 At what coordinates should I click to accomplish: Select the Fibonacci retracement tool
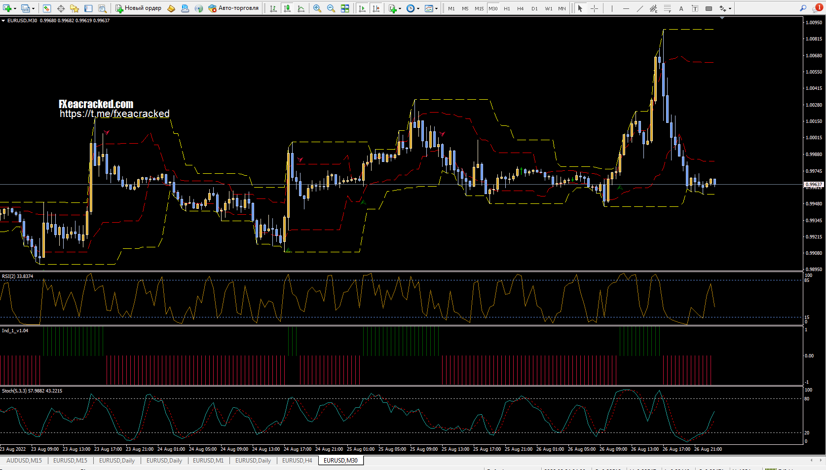[668, 8]
